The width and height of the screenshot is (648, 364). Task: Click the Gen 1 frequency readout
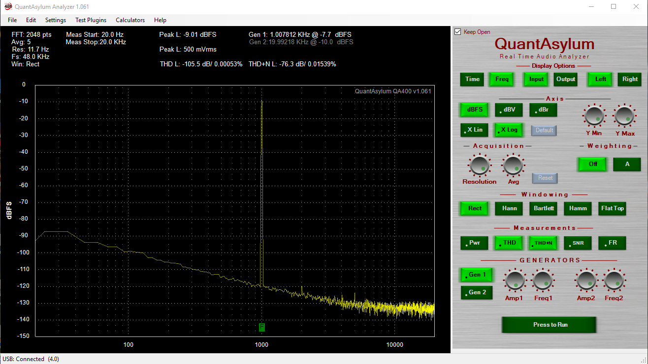coord(300,35)
